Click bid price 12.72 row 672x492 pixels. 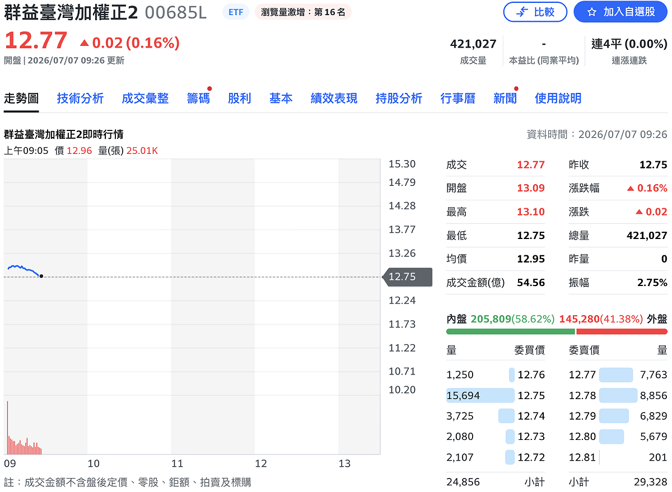coord(496,457)
